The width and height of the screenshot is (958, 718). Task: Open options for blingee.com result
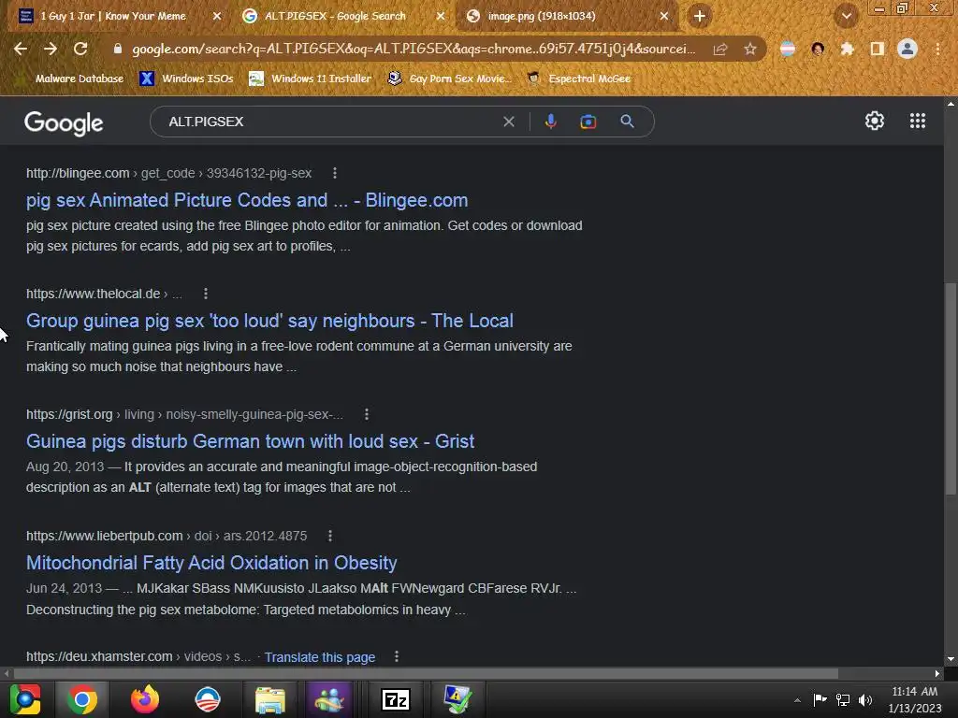click(334, 173)
